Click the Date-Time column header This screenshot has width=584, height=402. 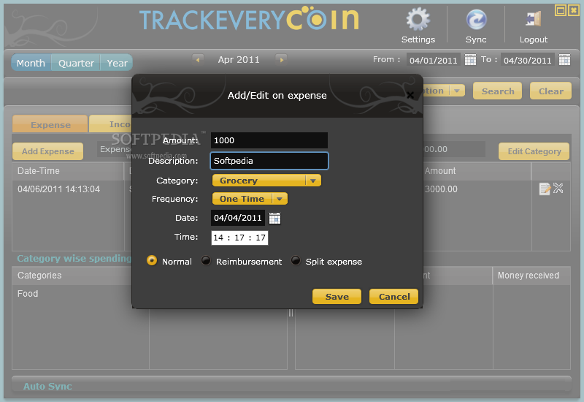click(68, 171)
